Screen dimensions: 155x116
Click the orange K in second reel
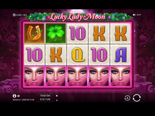(x=56, y=55)
